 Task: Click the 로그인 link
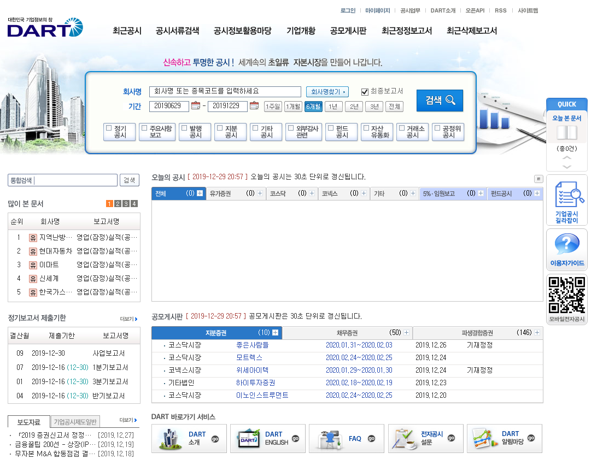tap(348, 11)
